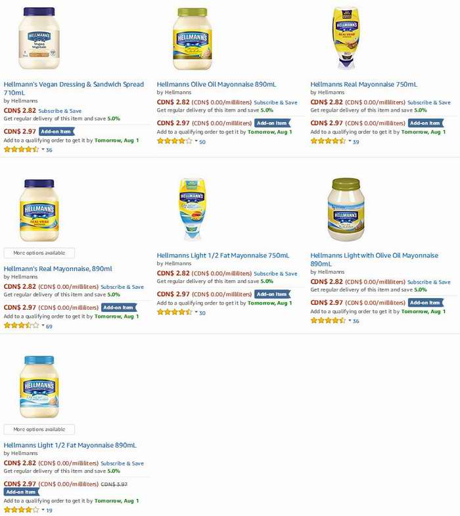
Task: Expand rating dropdown arrow beside 69 reviews
Action: pyautogui.click(x=43, y=326)
